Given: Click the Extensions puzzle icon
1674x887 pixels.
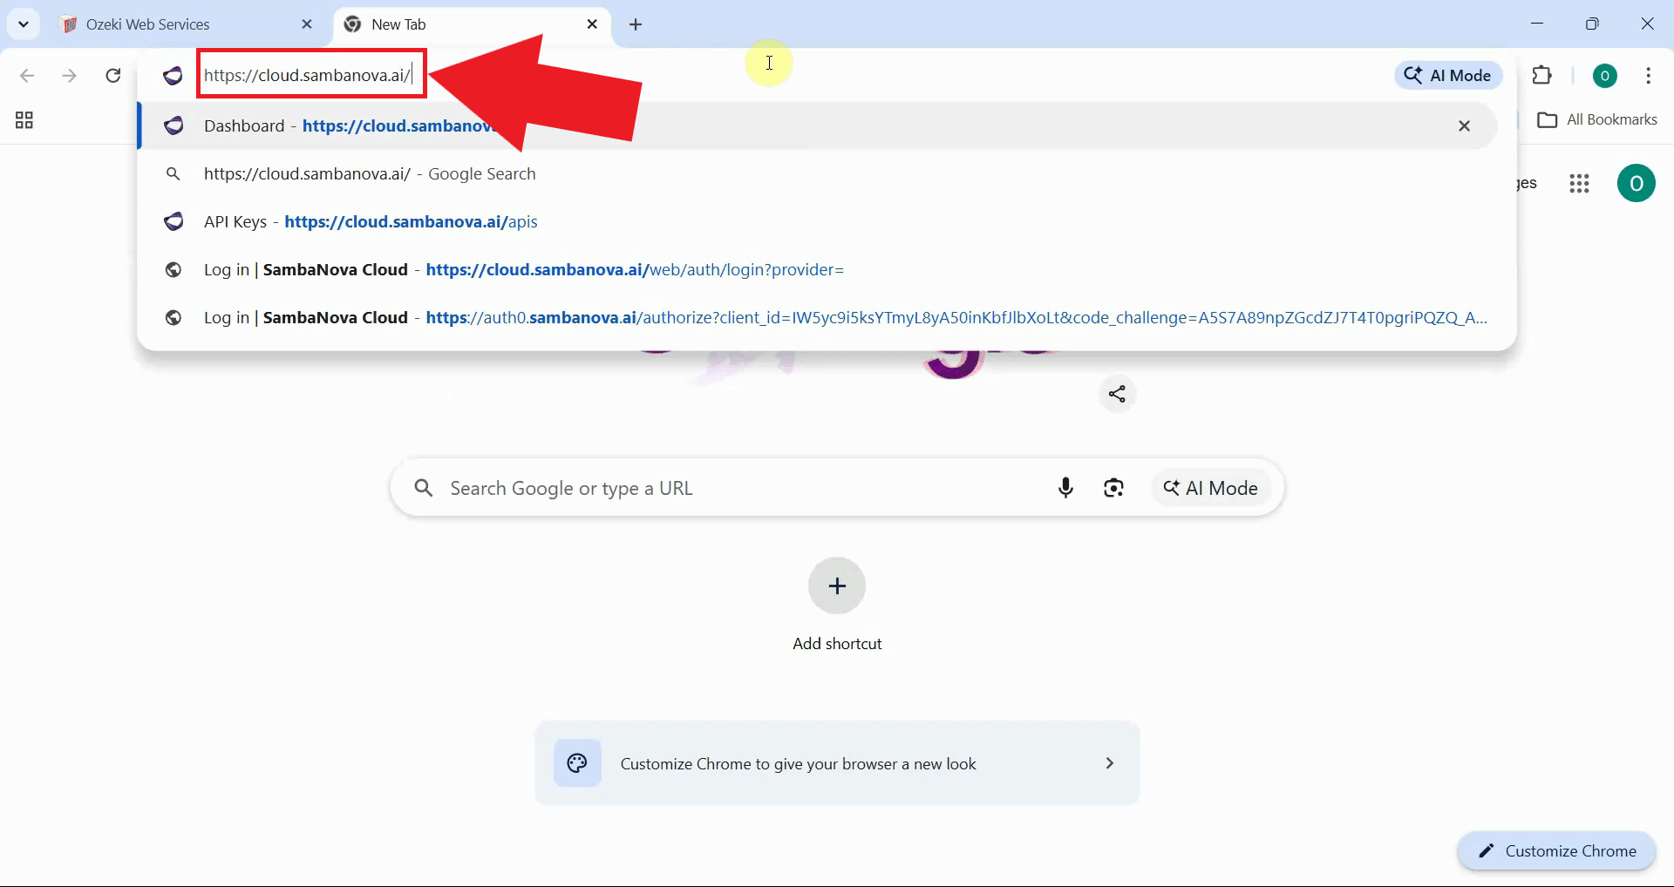Looking at the screenshot, I should tap(1542, 76).
